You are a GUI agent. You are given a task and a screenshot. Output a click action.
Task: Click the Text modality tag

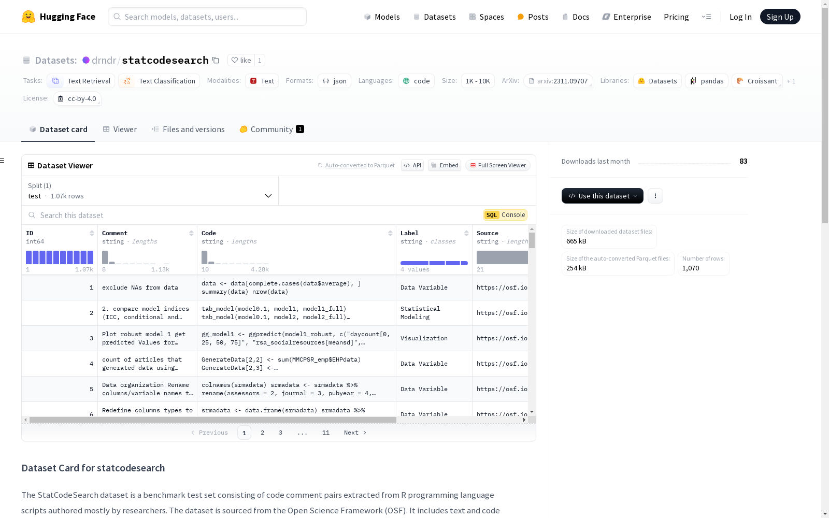click(262, 81)
